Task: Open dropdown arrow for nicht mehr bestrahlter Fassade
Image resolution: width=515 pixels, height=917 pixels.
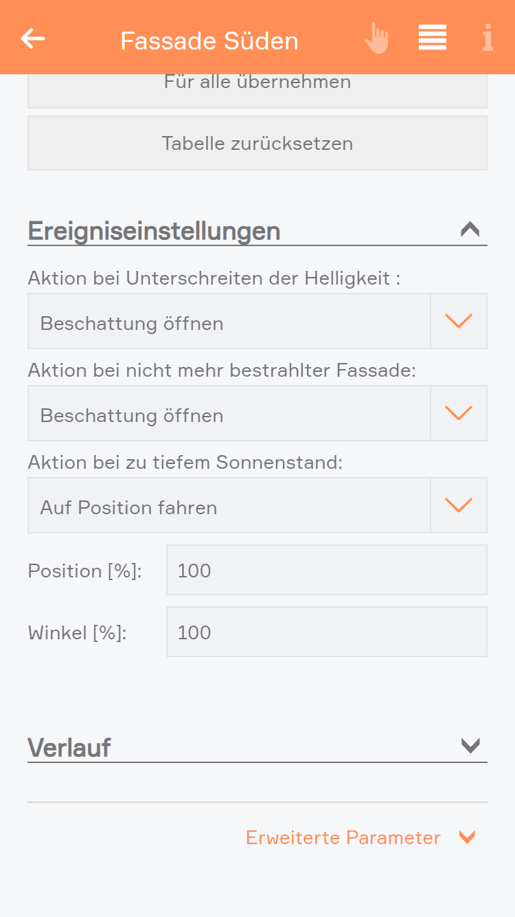Action: tap(459, 414)
